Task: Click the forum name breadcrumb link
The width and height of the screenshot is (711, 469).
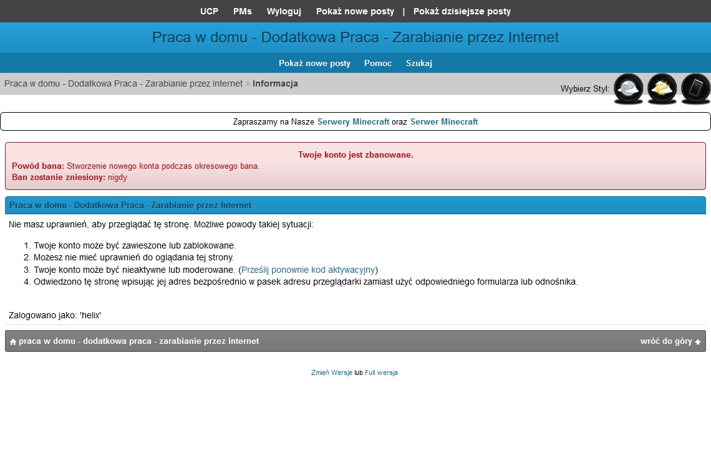Action: 123,83
